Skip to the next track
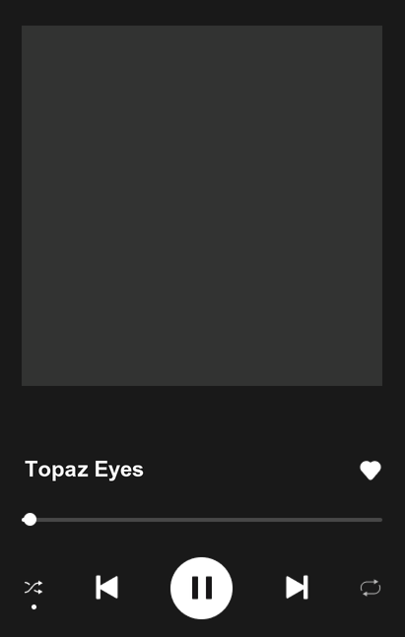Viewport: 405px width, 637px height. (x=297, y=587)
